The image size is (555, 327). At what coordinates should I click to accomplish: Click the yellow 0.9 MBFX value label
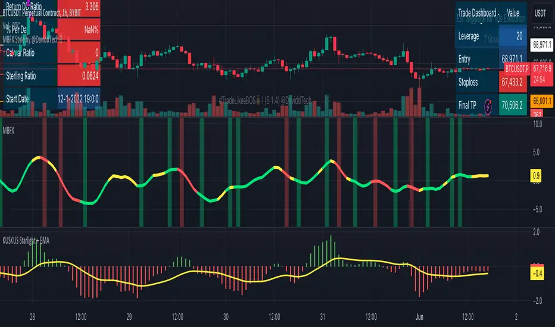536,176
